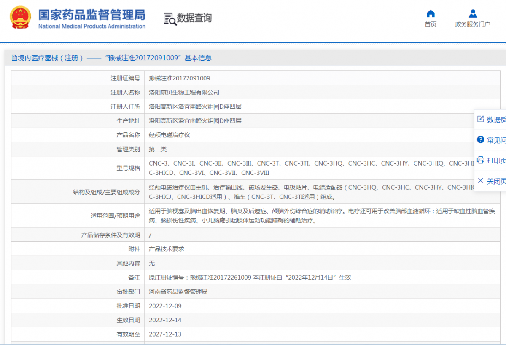Click approval department 河南省药品监督管理局
The width and height of the screenshot is (506, 345).
[178, 292]
